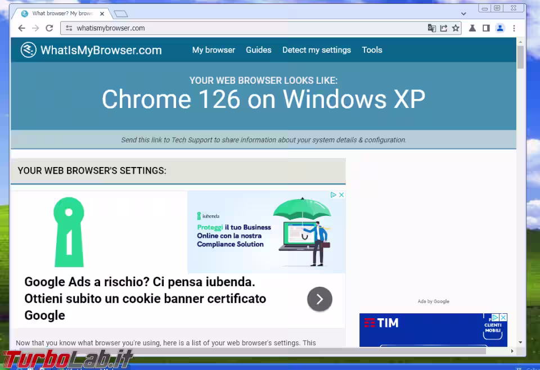The width and height of the screenshot is (540, 370).
Task: Open the translate page icon in the address bar
Action: click(431, 28)
